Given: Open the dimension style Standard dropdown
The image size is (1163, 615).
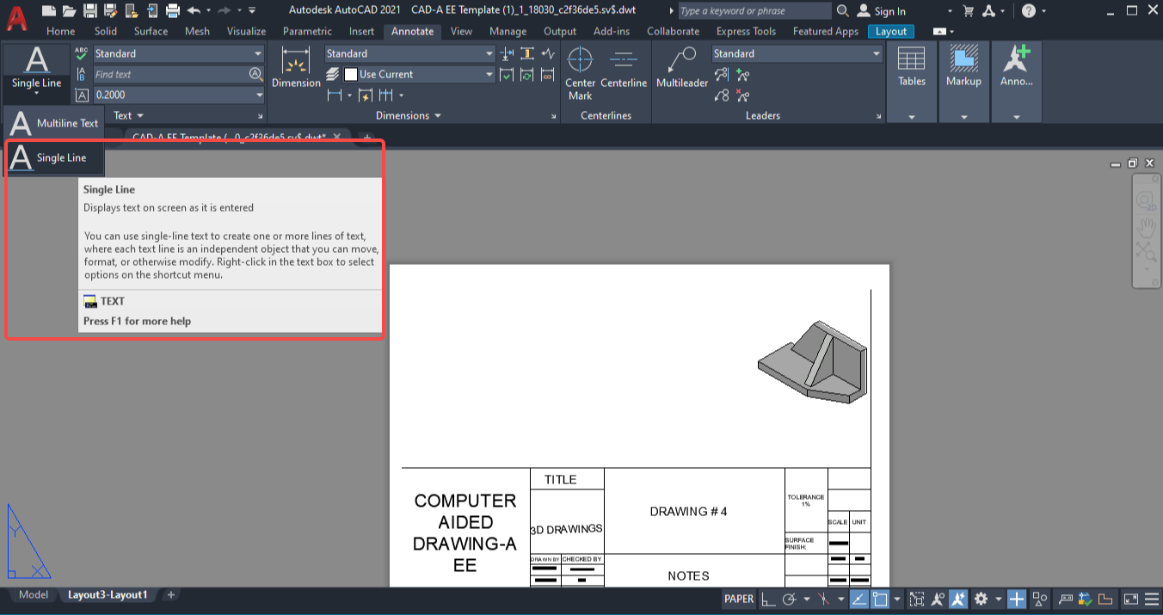Looking at the screenshot, I should click(x=409, y=53).
